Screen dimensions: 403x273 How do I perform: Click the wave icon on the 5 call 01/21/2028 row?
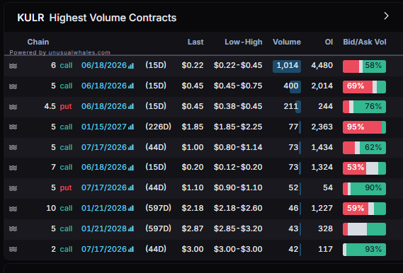pyautogui.click(x=13, y=229)
